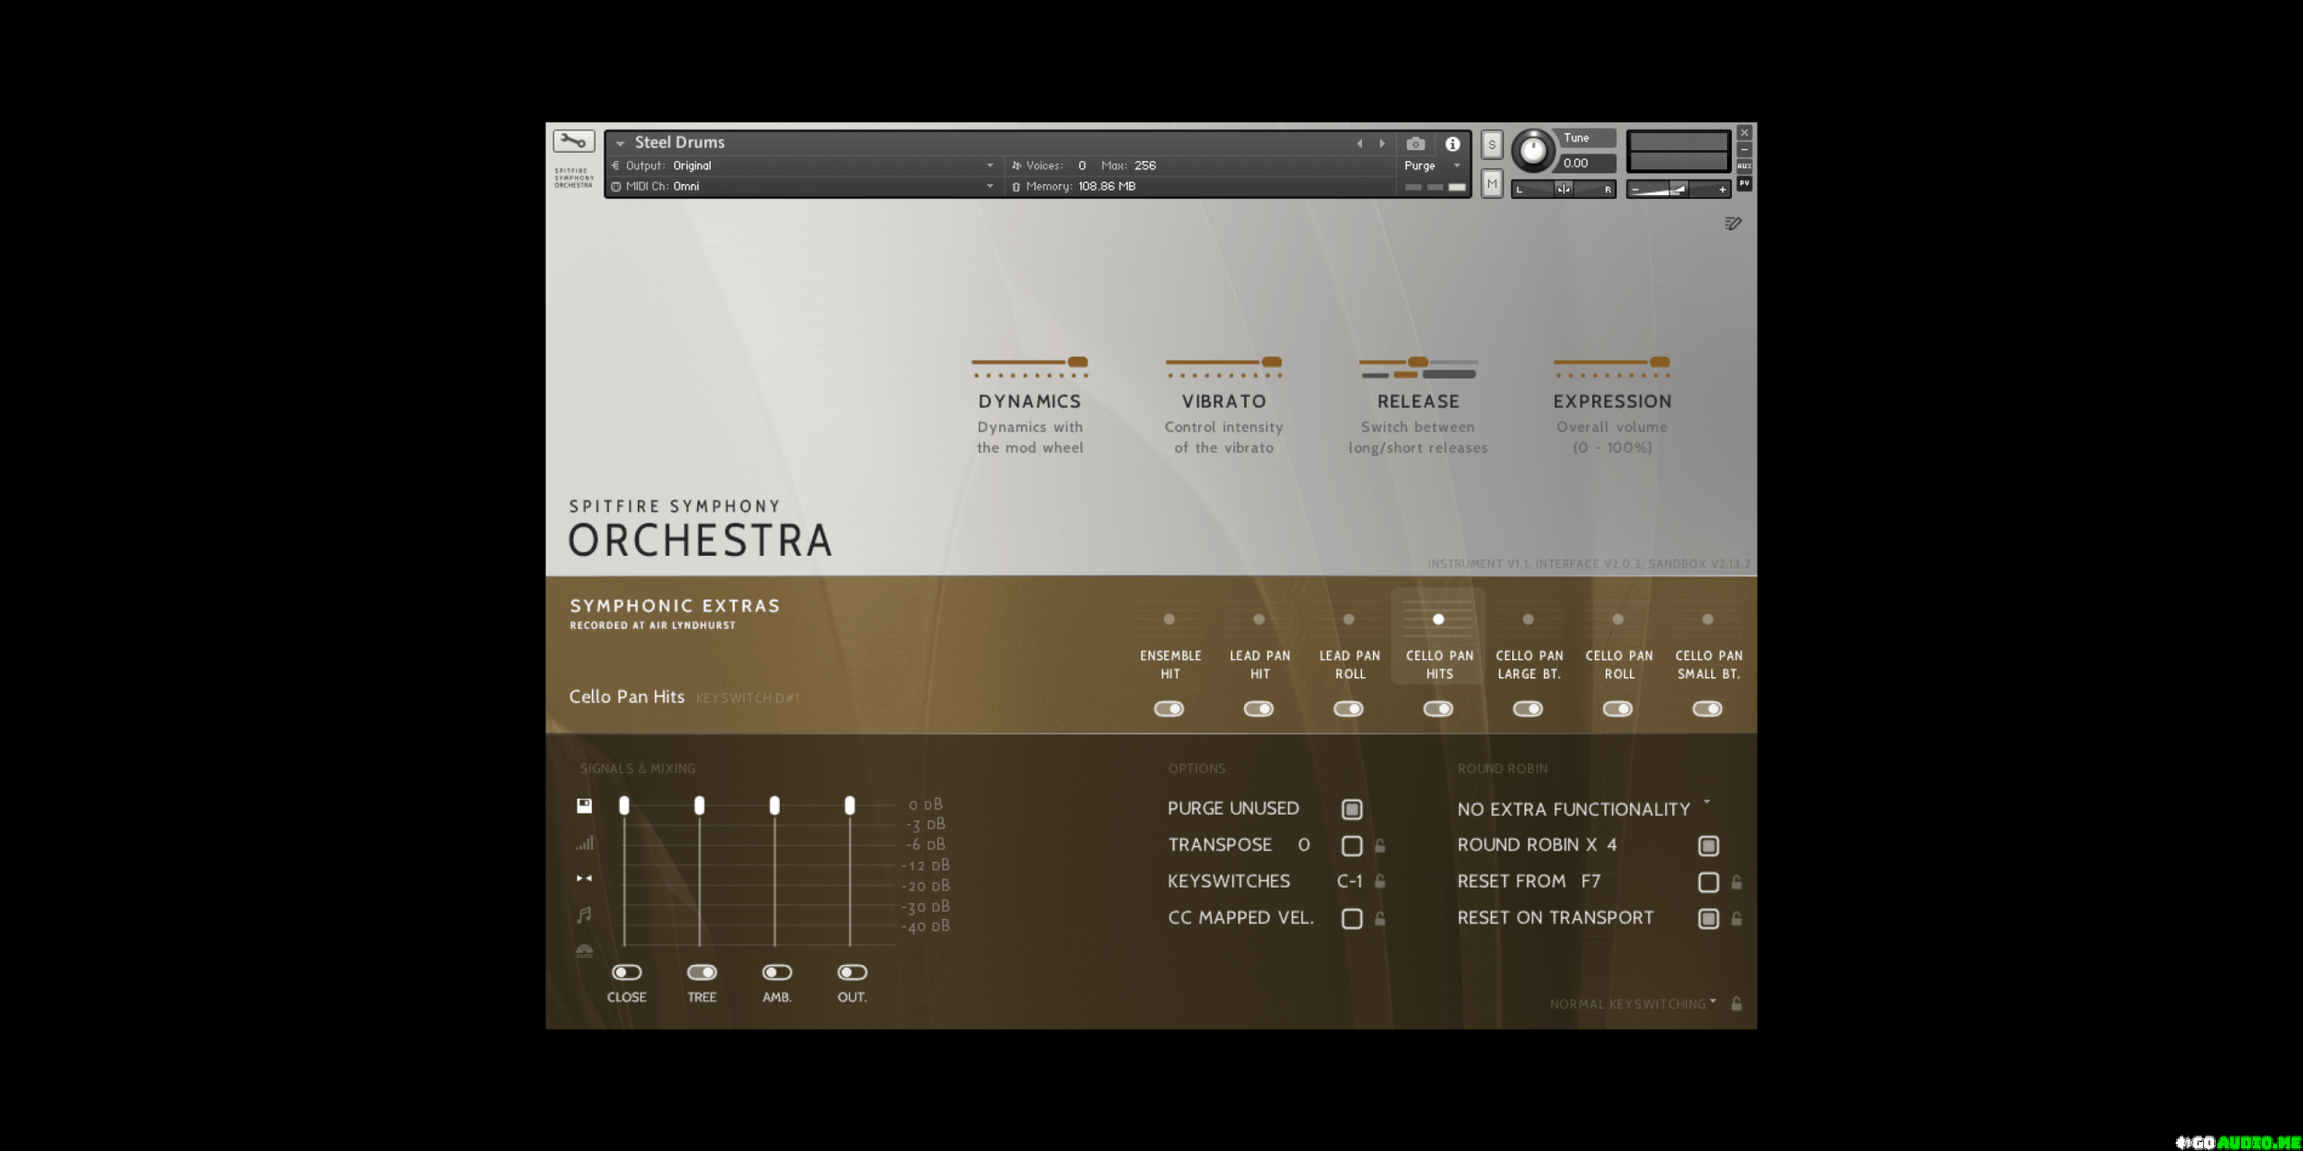Take a snapshot with the camera icon
Screen dimensions: 2303x1151
(x=1415, y=144)
